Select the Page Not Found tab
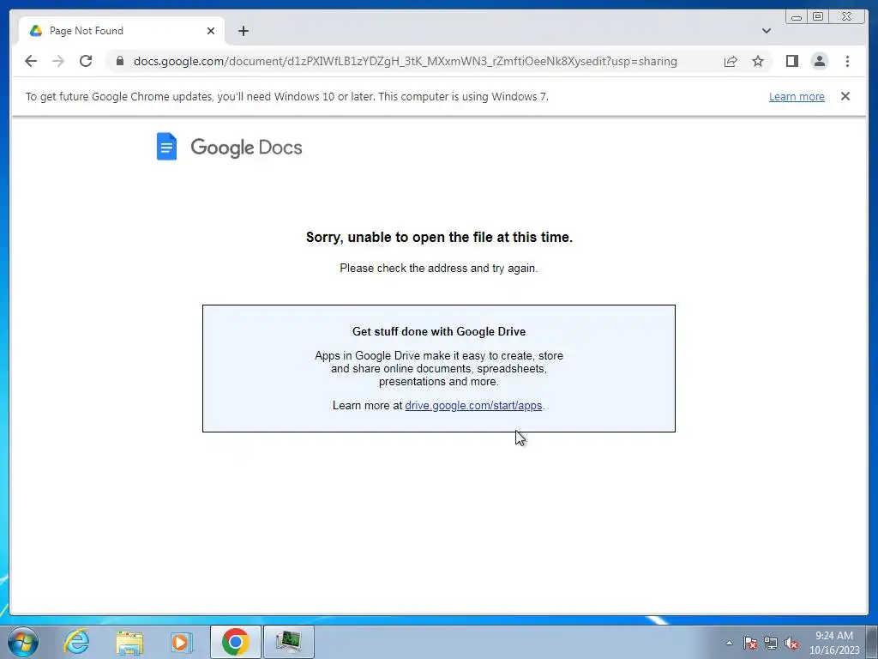The height and width of the screenshot is (659, 878). coord(122,31)
